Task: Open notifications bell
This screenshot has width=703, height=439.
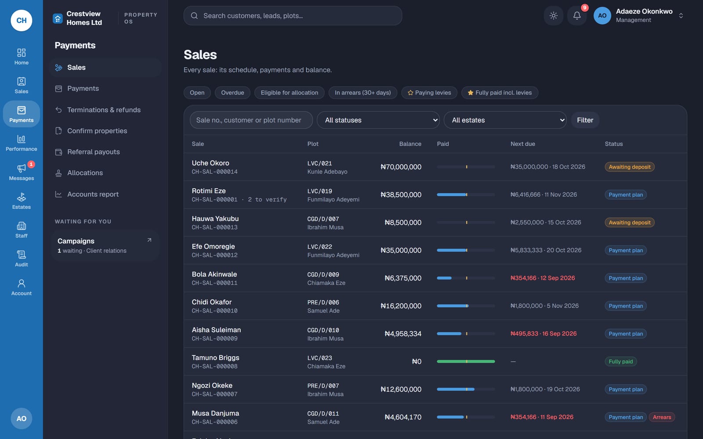Action: coord(577,15)
